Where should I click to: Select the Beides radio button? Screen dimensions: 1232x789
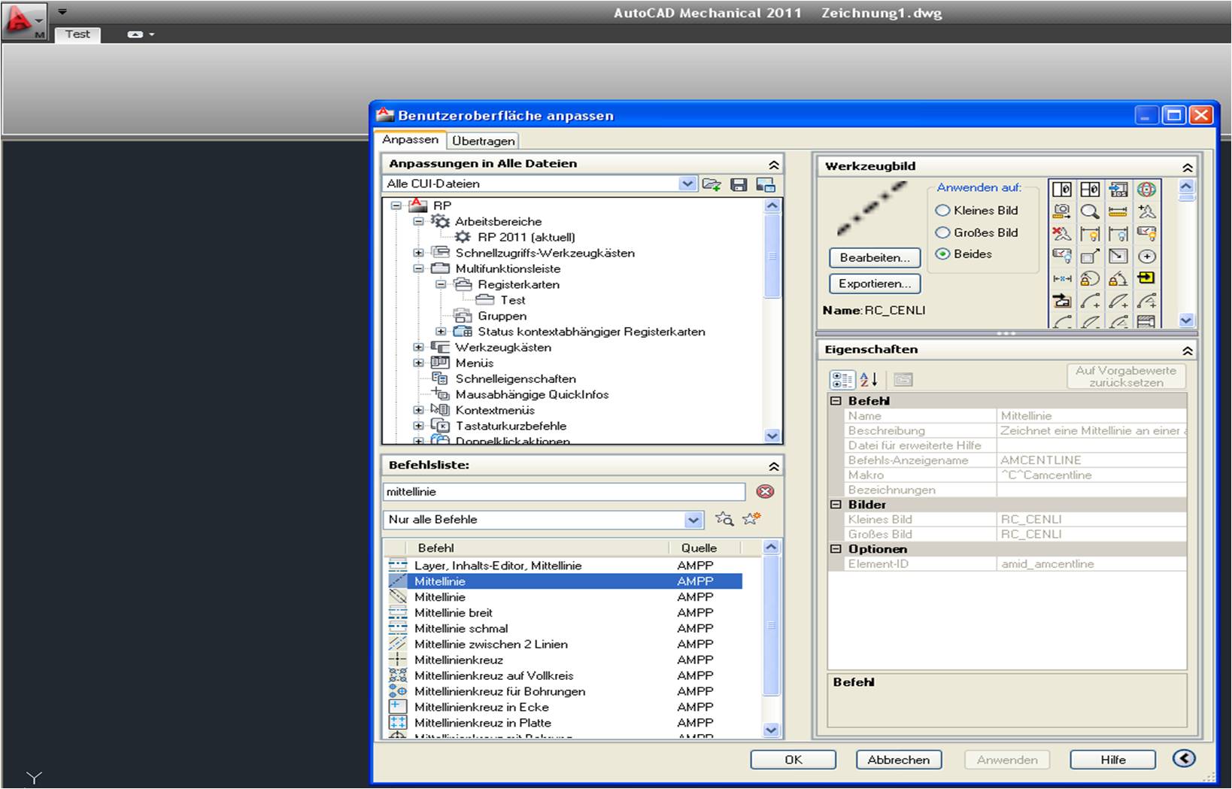(942, 254)
